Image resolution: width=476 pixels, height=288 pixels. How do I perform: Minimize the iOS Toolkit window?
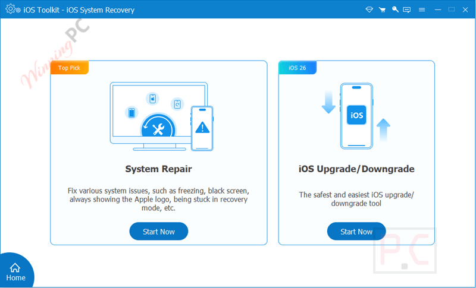coord(438,10)
